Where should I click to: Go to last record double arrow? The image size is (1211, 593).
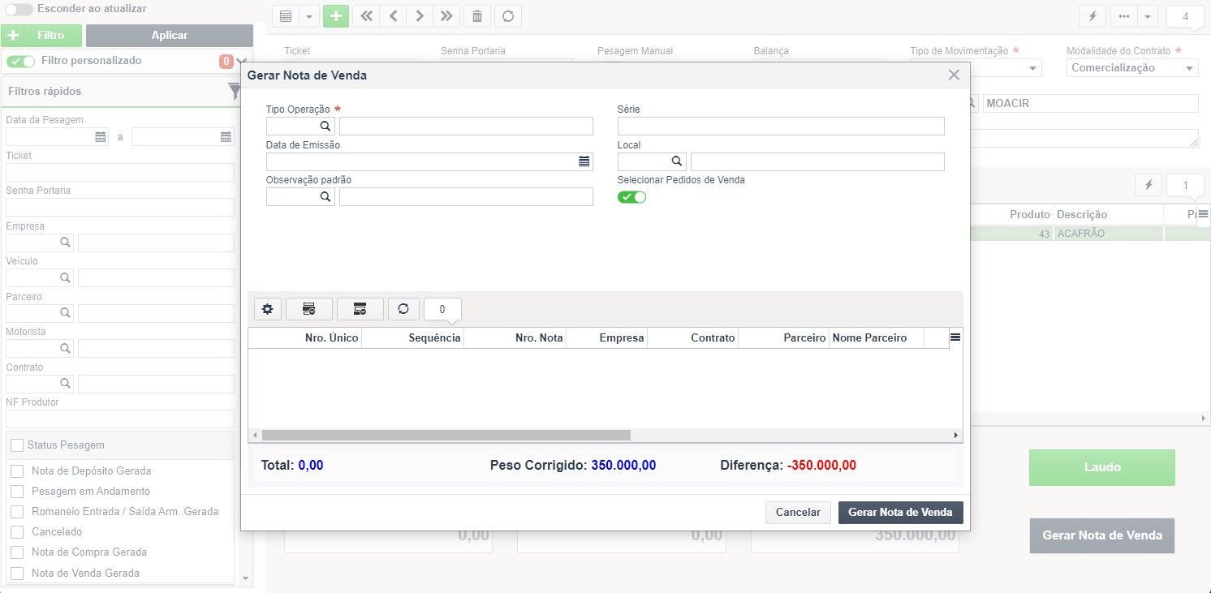[x=446, y=16]
